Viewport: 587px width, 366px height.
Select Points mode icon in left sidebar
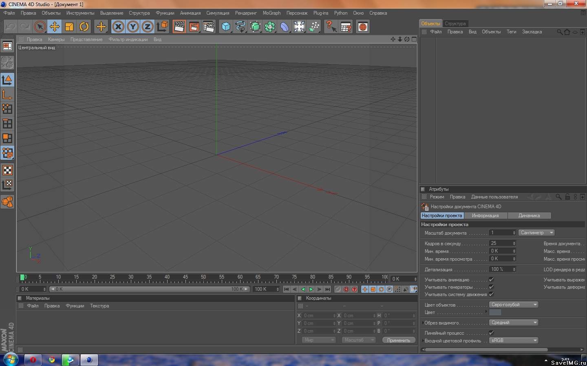pyautogui.click(x=7, y=109)
